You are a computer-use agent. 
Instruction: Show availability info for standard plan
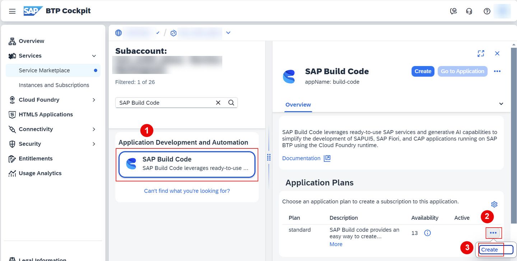[427, 233]
